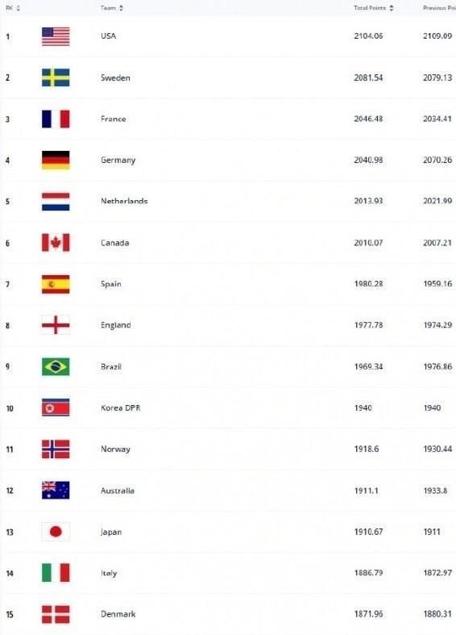Click the USA flag icon
The height and width of the screenshot is (635, 456).
click(56, 36)
